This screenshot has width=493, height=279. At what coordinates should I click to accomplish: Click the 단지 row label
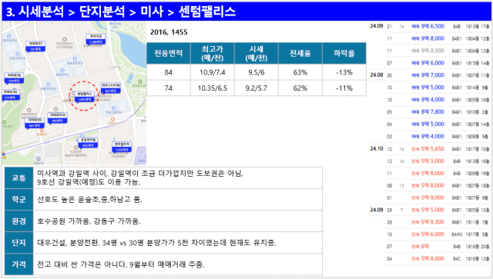coord(18,243)
